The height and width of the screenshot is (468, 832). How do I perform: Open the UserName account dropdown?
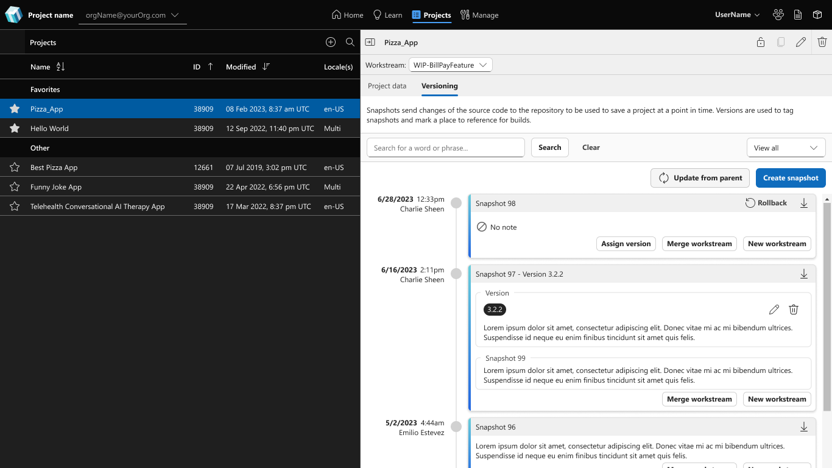tap(737, 15)
